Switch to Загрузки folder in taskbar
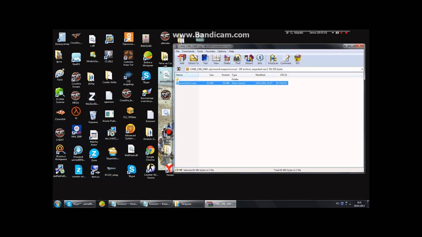The width and height of the screenshot is (422, 237). coord(188,204)
